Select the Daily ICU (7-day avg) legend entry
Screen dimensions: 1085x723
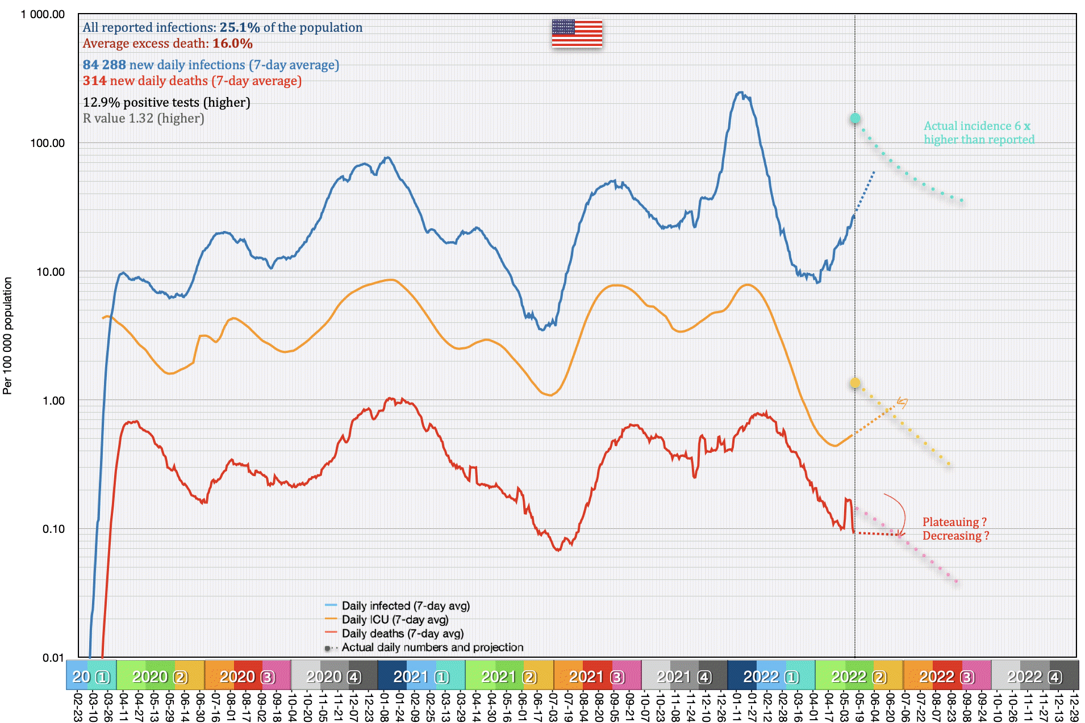[395, 620]
